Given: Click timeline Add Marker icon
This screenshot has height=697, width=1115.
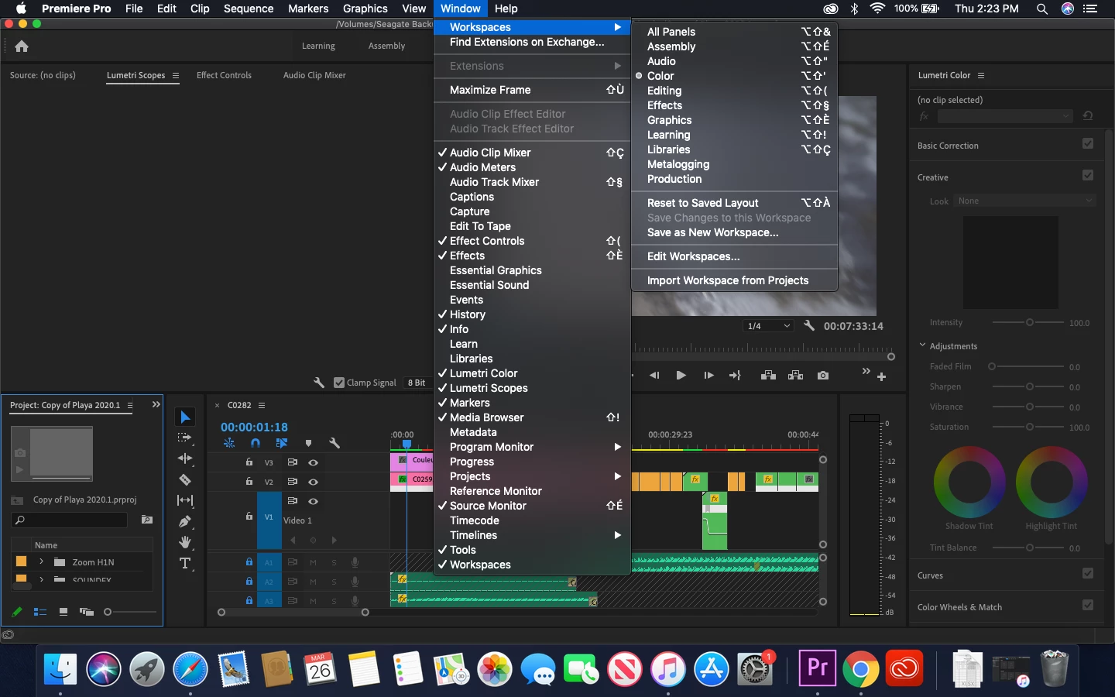Looking at the screenshot, I should tap(308, 443).
